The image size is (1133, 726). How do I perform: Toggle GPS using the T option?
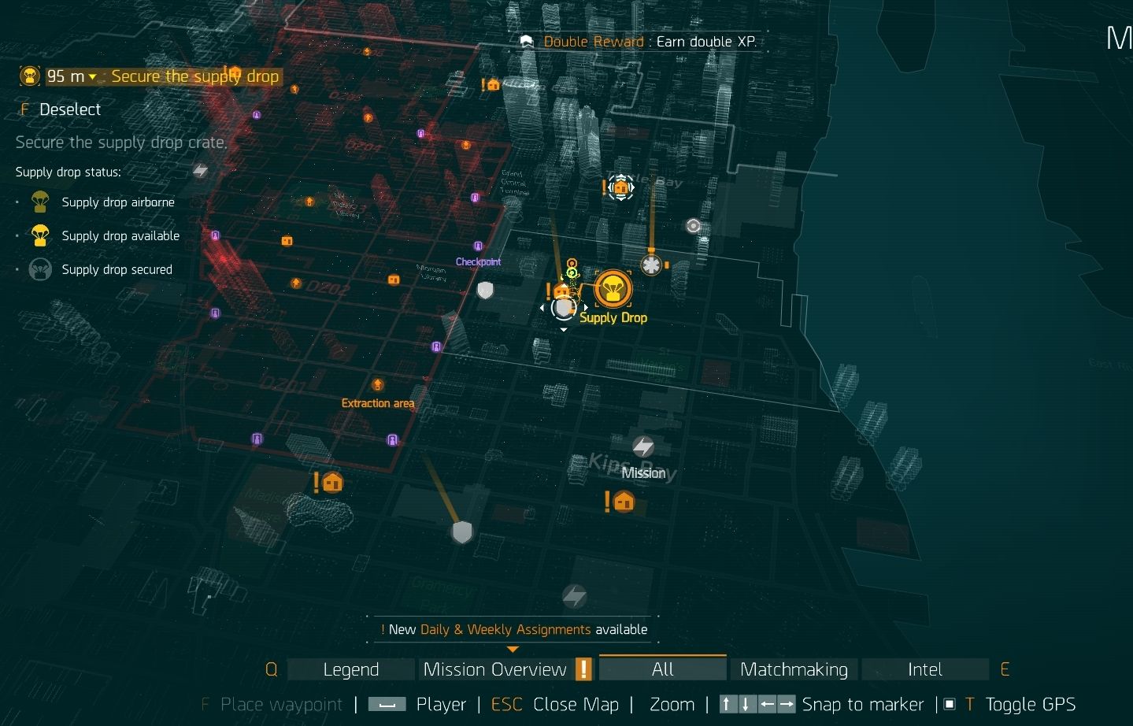point(1020,704)
